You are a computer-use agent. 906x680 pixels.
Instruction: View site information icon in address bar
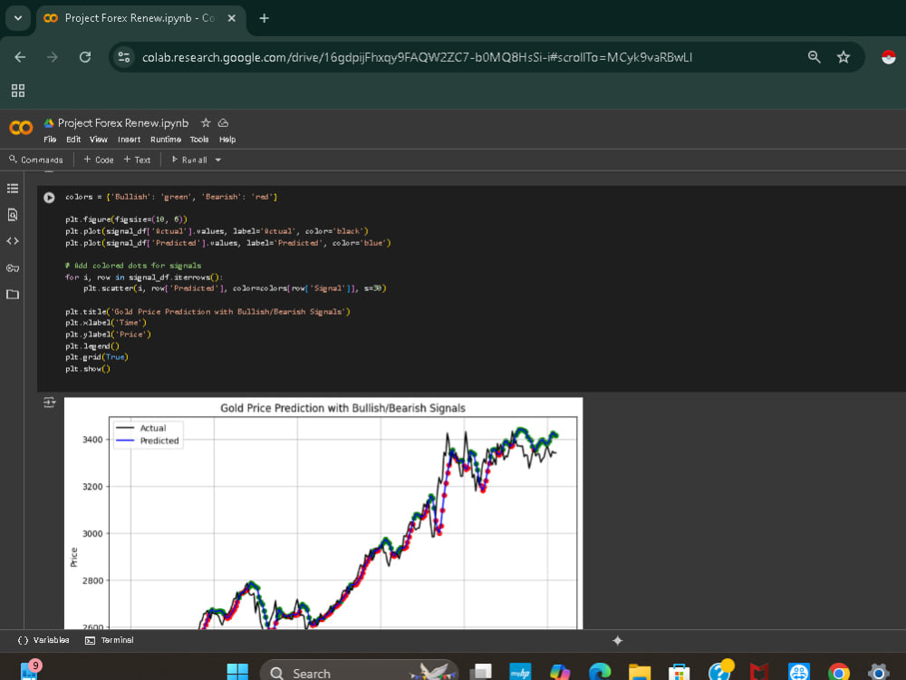pyautogui.click(x=124, y=57)
